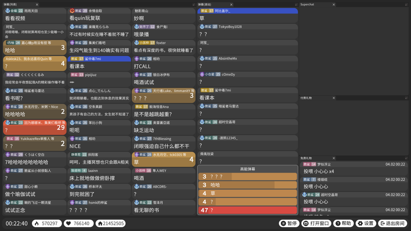The height and width of the screenshot is (231, 411).
Task: Click the pause icon in the 暂停 button
Action: tap(283, 223)
